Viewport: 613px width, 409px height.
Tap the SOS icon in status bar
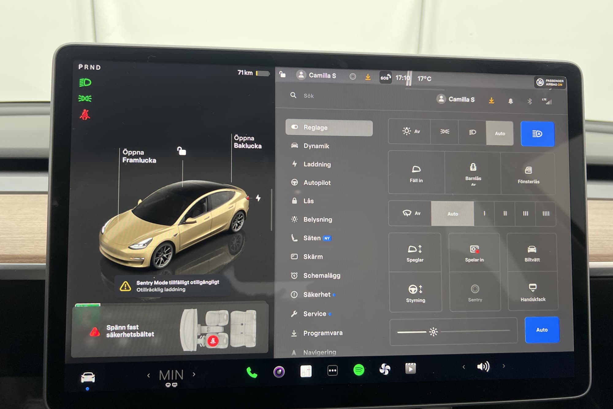click(386, 77)
